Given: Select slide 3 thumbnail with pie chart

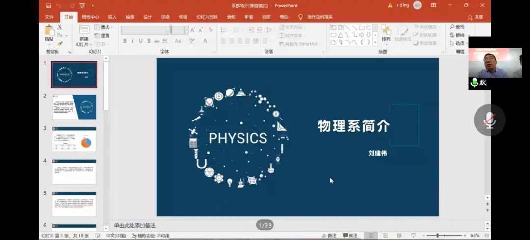Looking at the screenshot, I should pos(74,139).
